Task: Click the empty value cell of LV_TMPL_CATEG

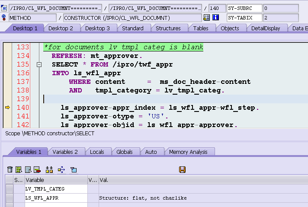Action: tap(203, 189)
